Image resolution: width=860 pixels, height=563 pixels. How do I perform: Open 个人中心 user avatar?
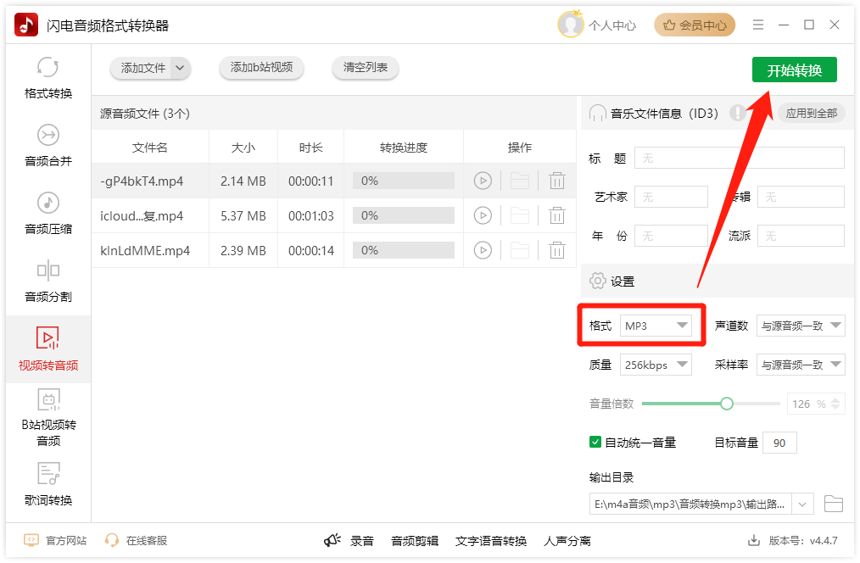tap(571, 25)
